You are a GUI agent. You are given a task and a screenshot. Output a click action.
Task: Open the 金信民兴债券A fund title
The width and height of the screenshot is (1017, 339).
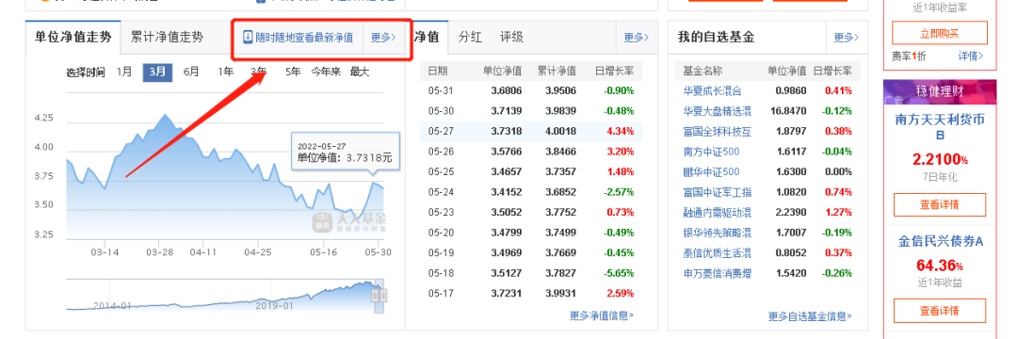[x=941, y=242]
